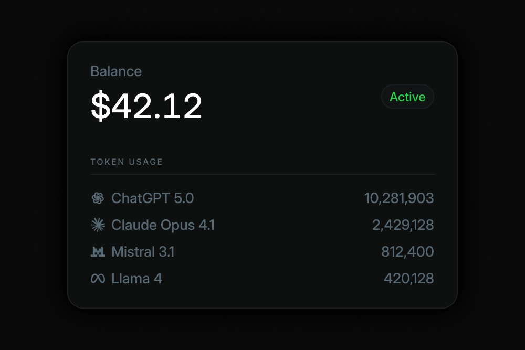
Task: Click the version number 5.0 beside ChatGPT
Action: (183, 198)
